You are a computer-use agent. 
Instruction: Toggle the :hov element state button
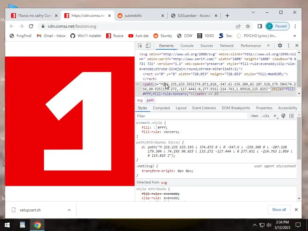254,116
